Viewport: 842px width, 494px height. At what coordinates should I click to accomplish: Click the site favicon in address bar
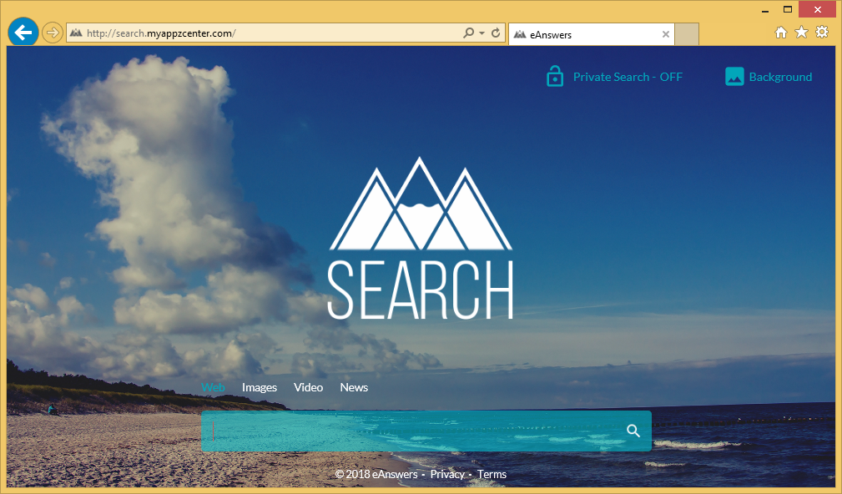76,33
